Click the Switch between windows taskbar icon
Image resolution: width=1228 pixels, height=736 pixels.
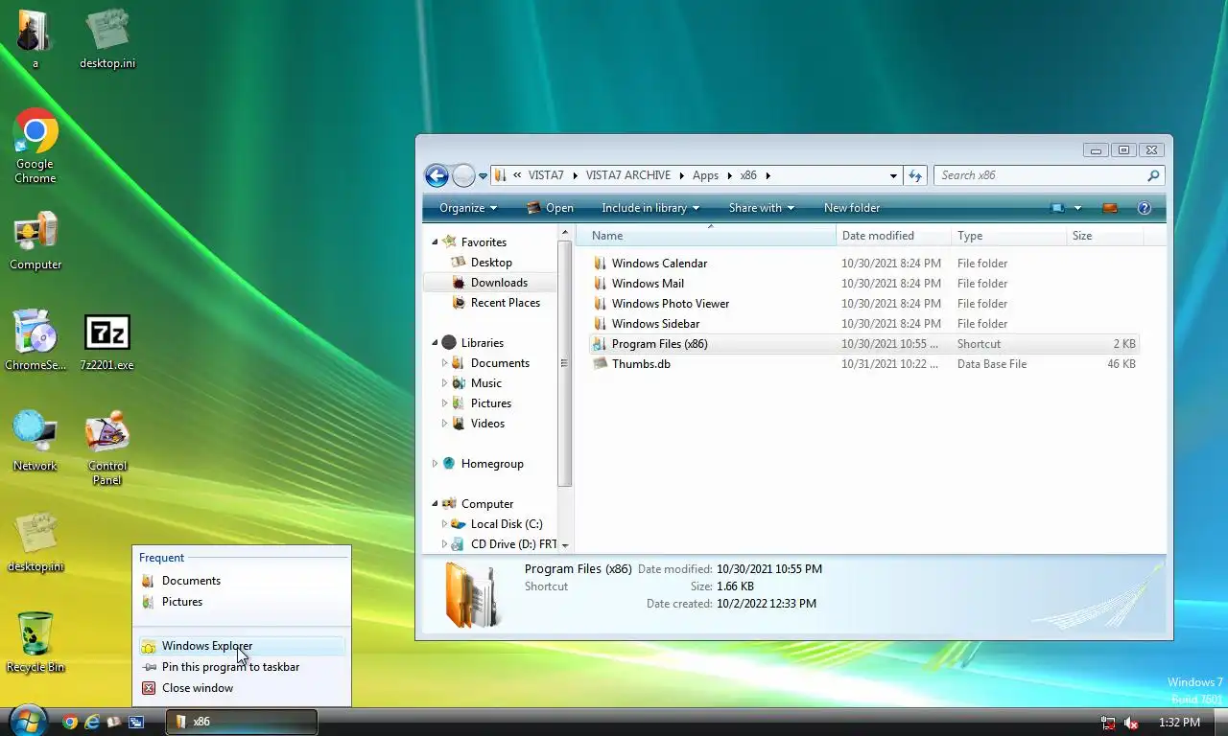[x=136, y=722]
